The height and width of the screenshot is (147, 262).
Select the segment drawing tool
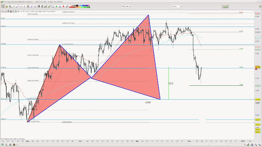[17, 7]
